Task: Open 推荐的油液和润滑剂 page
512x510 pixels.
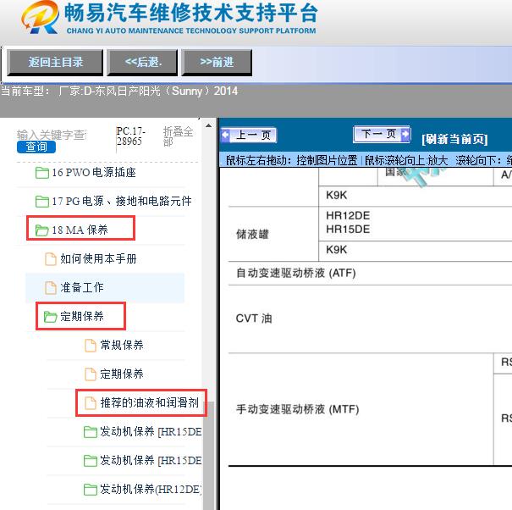Action: point(150,402)
